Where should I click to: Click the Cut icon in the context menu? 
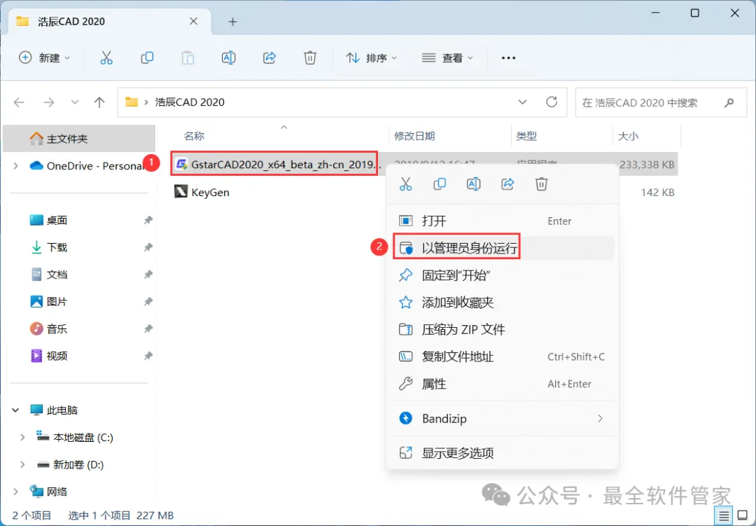click(405, 184)
